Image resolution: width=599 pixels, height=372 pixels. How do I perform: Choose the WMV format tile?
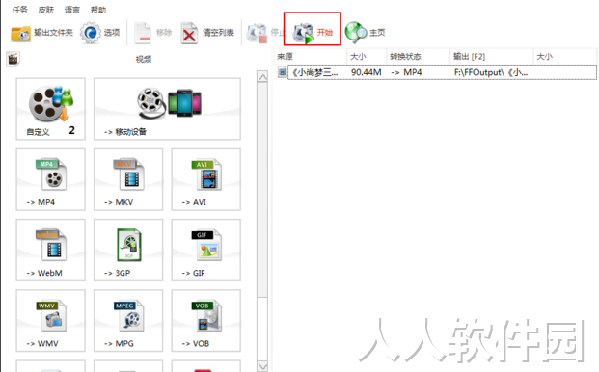[51, 321]
